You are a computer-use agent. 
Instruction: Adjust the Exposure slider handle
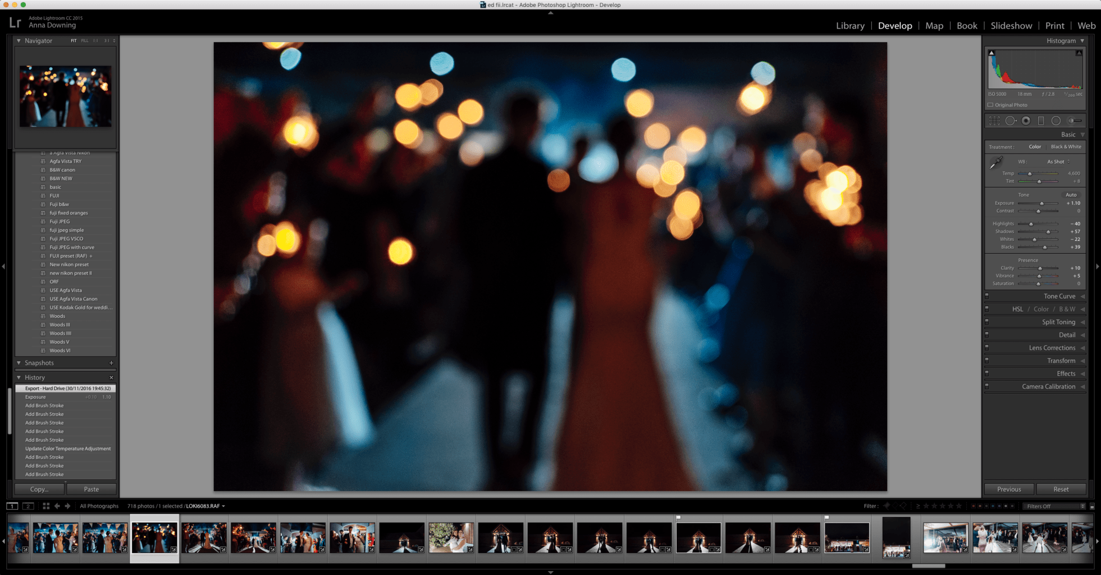1041,203
